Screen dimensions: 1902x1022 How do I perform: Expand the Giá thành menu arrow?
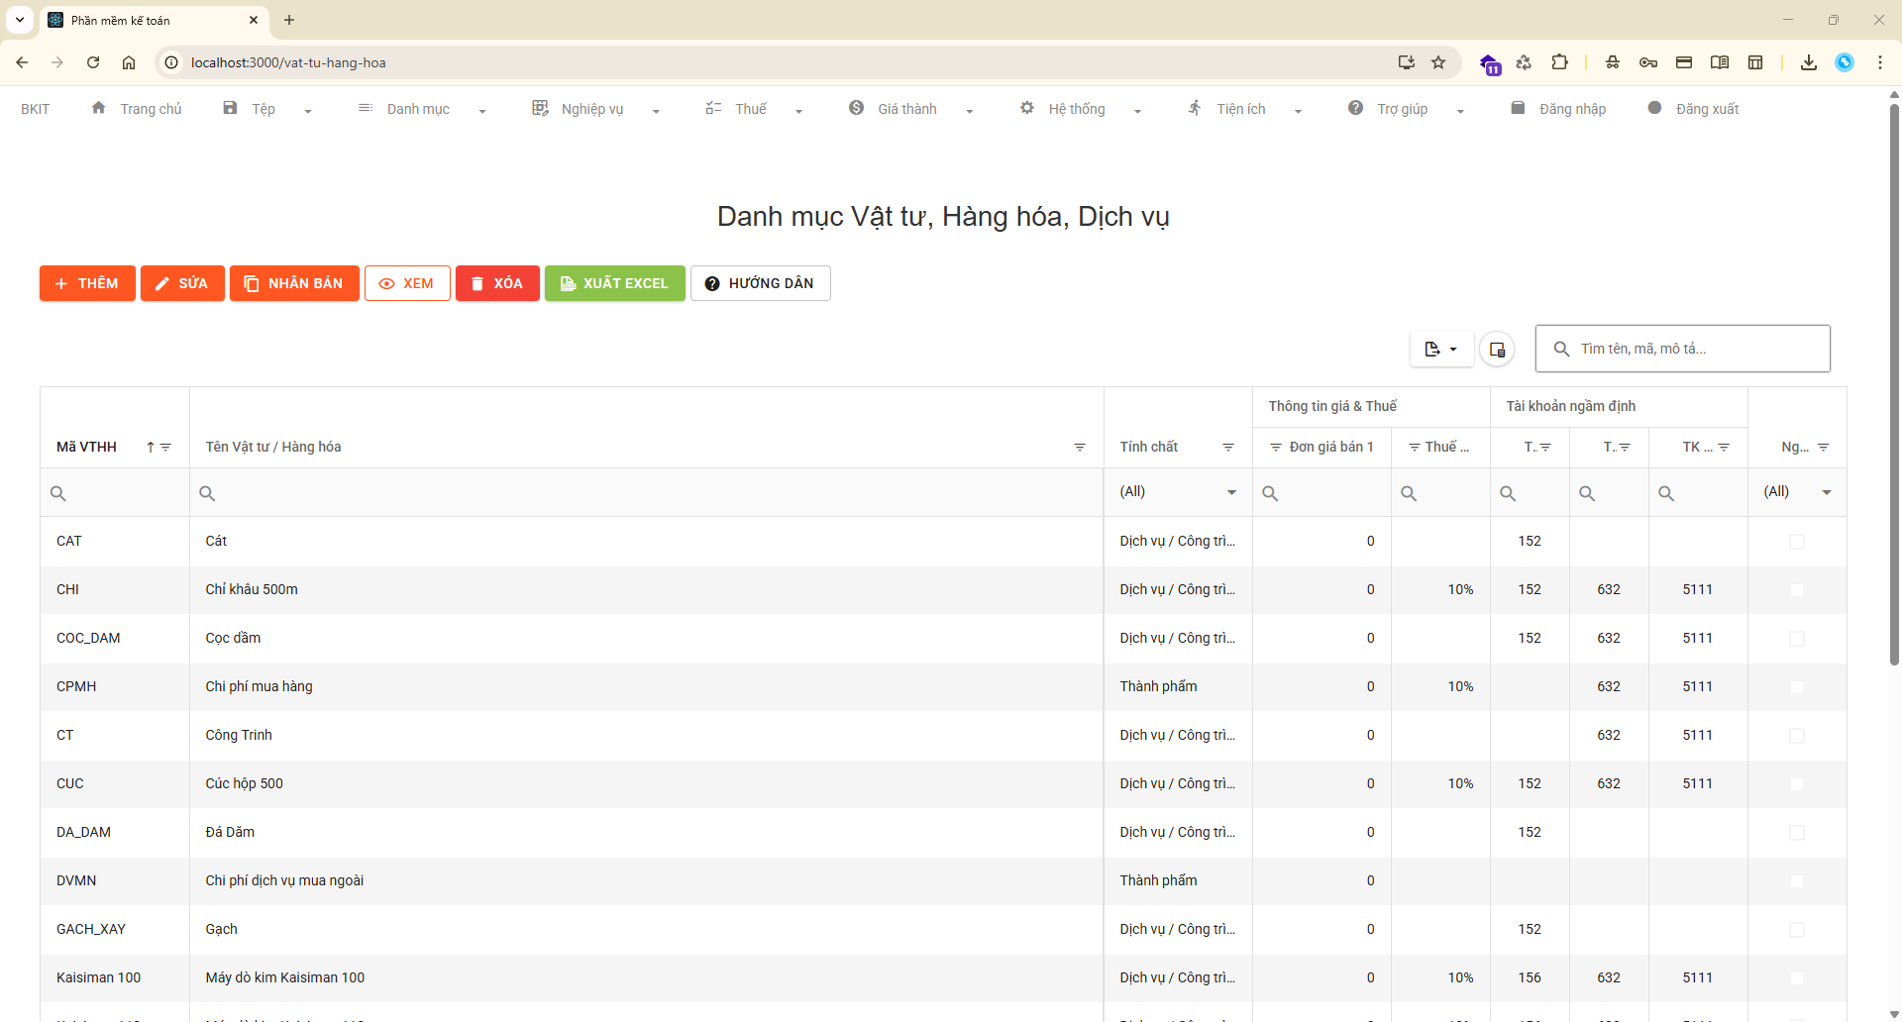[969, 111]
